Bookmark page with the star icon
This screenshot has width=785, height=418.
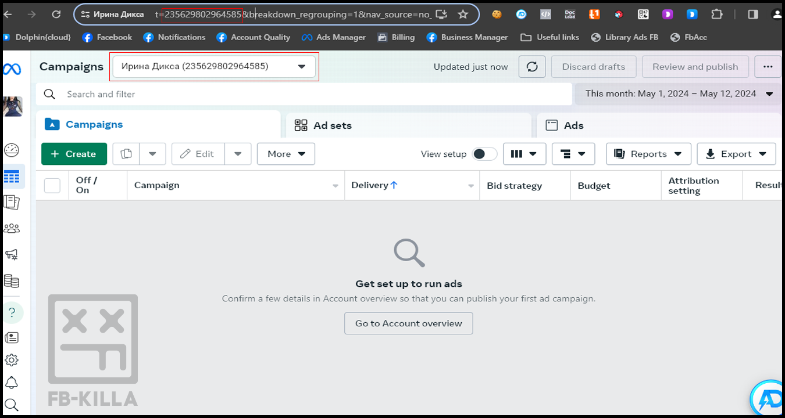click(x=463, y=15)
